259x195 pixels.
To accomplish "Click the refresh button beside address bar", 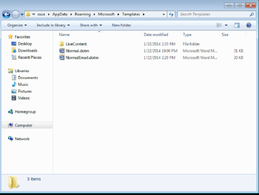I will pos(172,14).
